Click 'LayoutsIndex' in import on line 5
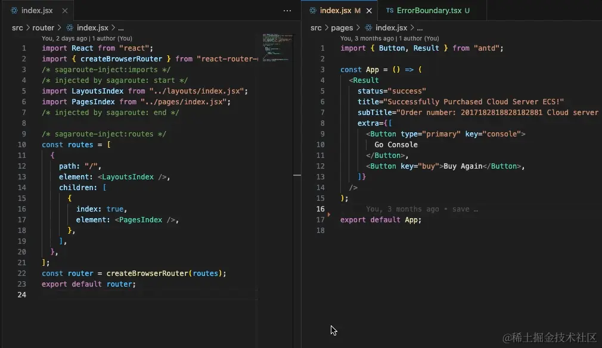 coord(98,91)
